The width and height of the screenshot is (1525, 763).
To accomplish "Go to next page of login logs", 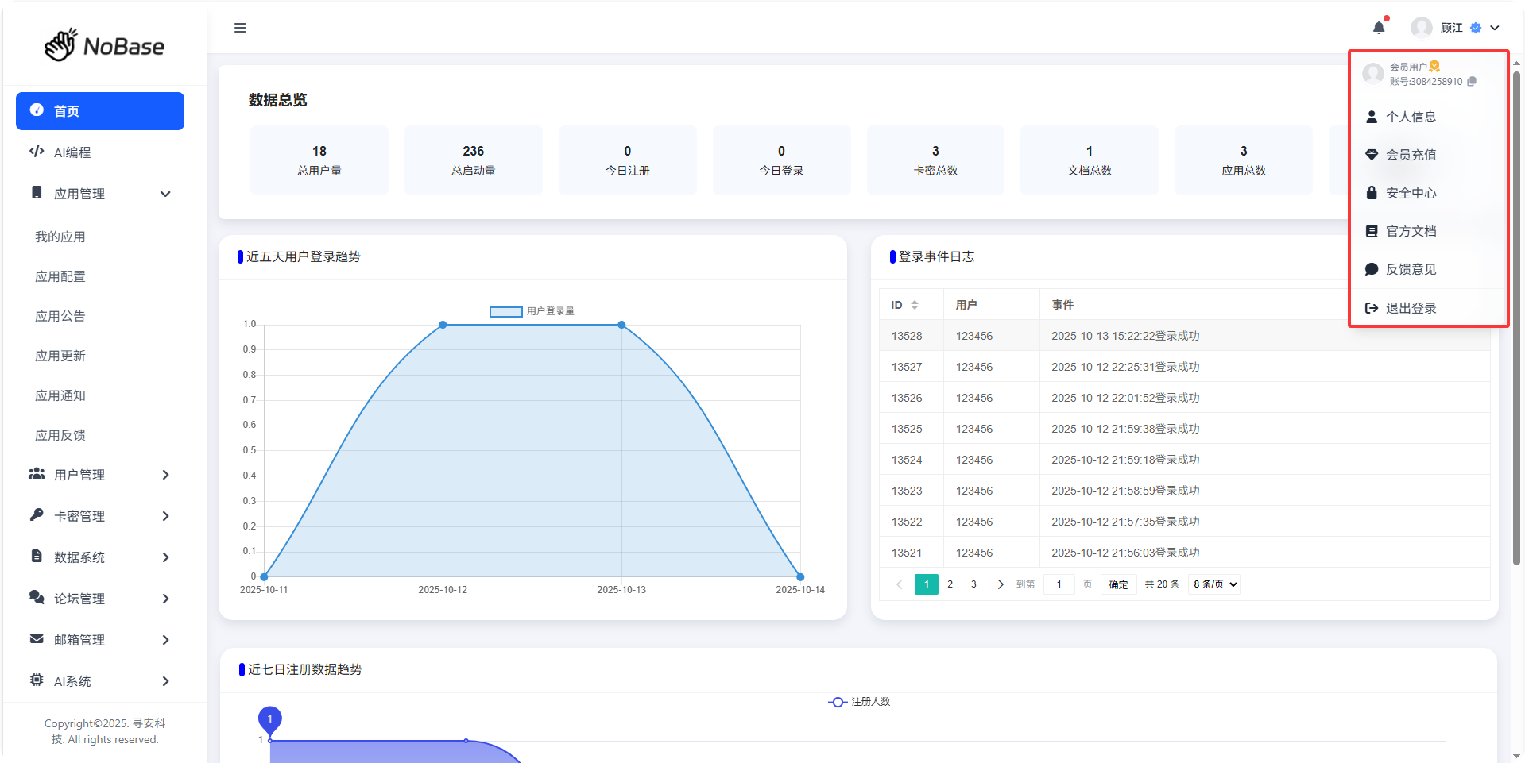I will click(x=1000, y=584).
